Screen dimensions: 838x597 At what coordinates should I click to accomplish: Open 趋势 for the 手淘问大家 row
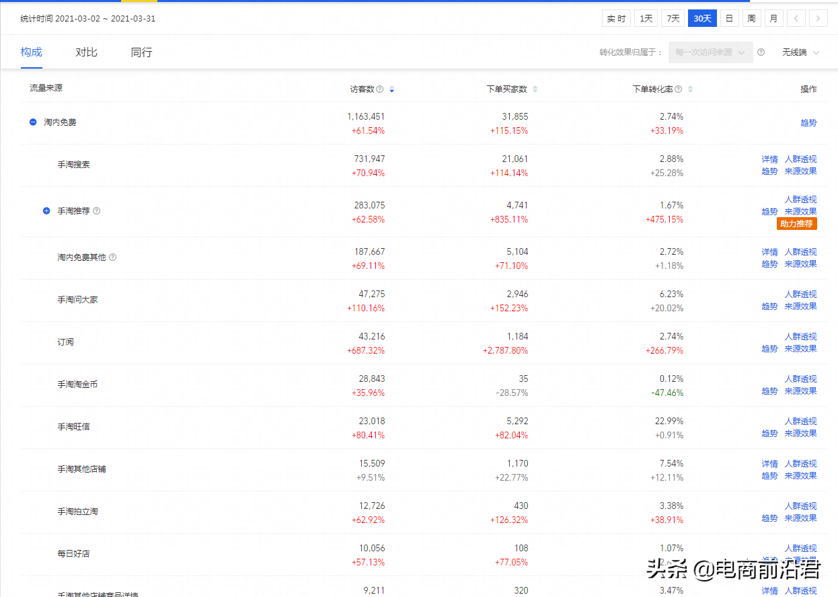click(769, 307)
